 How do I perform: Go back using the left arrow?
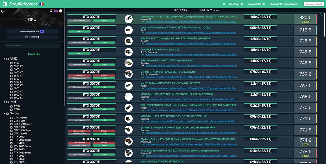pyautogui.click(x=3, y=11)
